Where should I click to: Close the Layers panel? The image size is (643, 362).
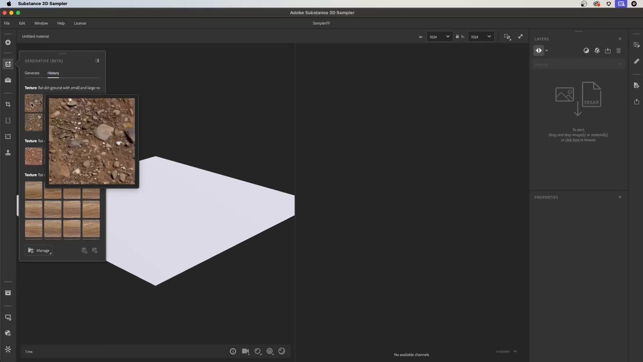(x=620, y=39)
